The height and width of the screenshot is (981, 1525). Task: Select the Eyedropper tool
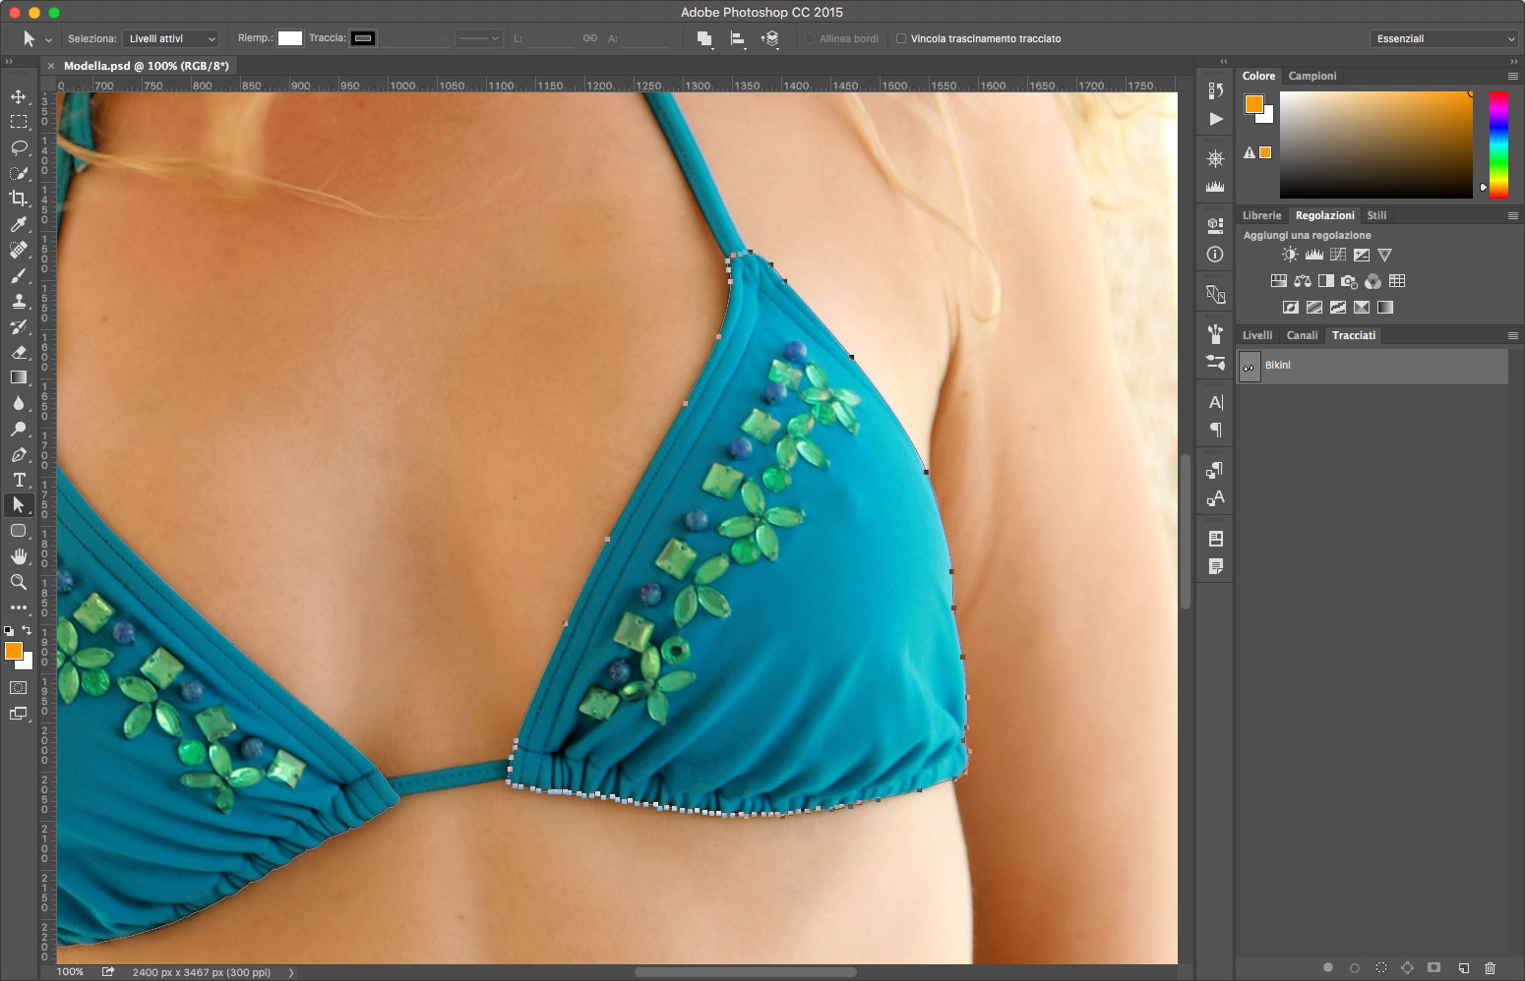pos(19,224)
